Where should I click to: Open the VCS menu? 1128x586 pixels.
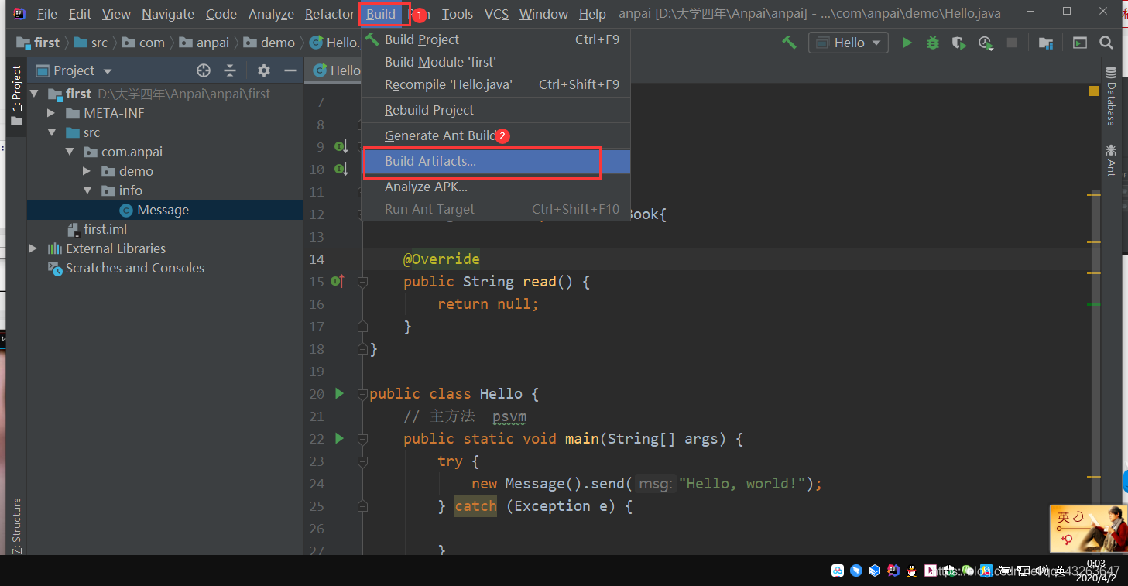497,14
